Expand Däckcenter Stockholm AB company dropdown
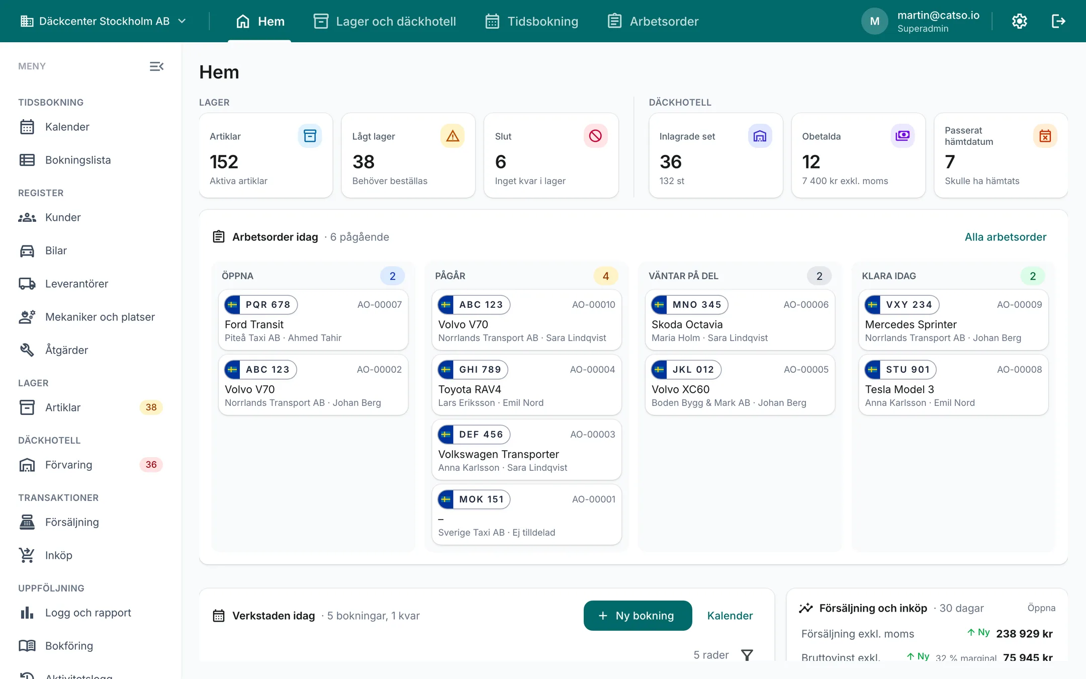Viewport: 1086px width, 679px height. [x=104, y=21]
